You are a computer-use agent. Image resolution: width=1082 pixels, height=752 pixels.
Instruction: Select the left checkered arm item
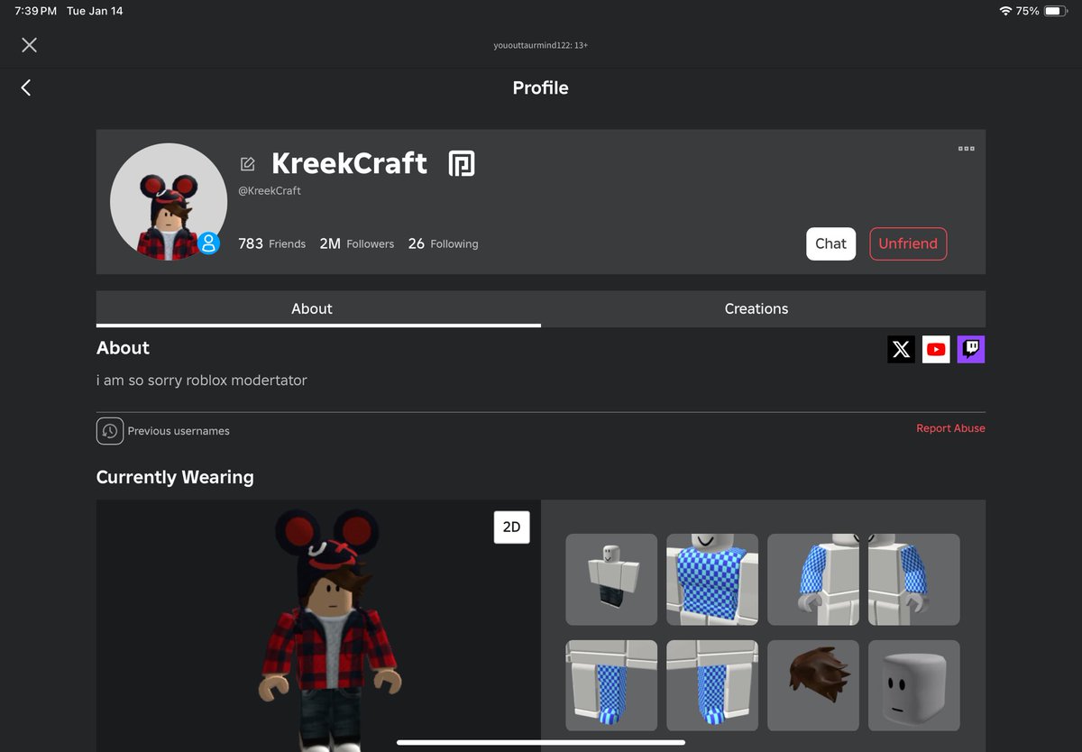click(813, 579)
